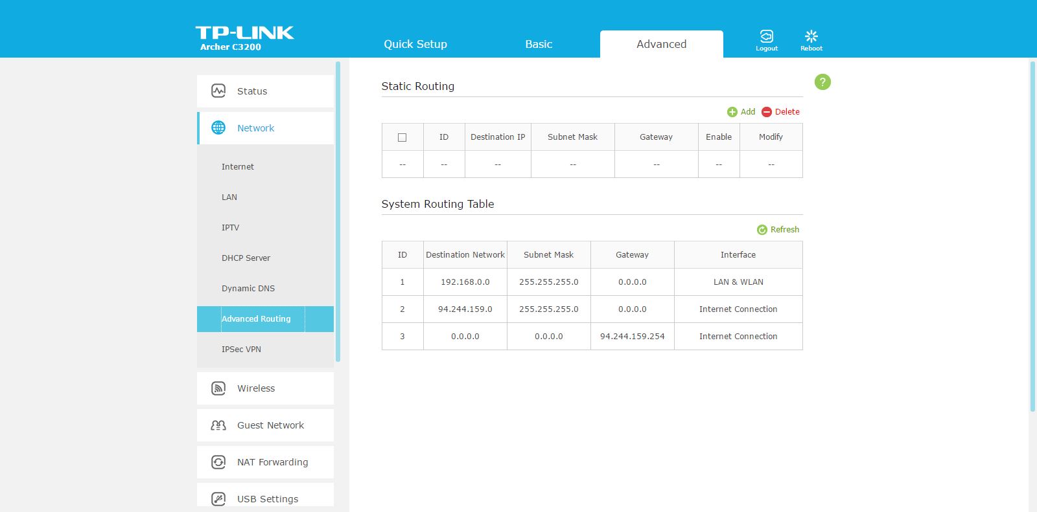This screenshot has width=1037, height=512.
Task: Collapse the Network menu section
Action: click(x=265, y=128)
